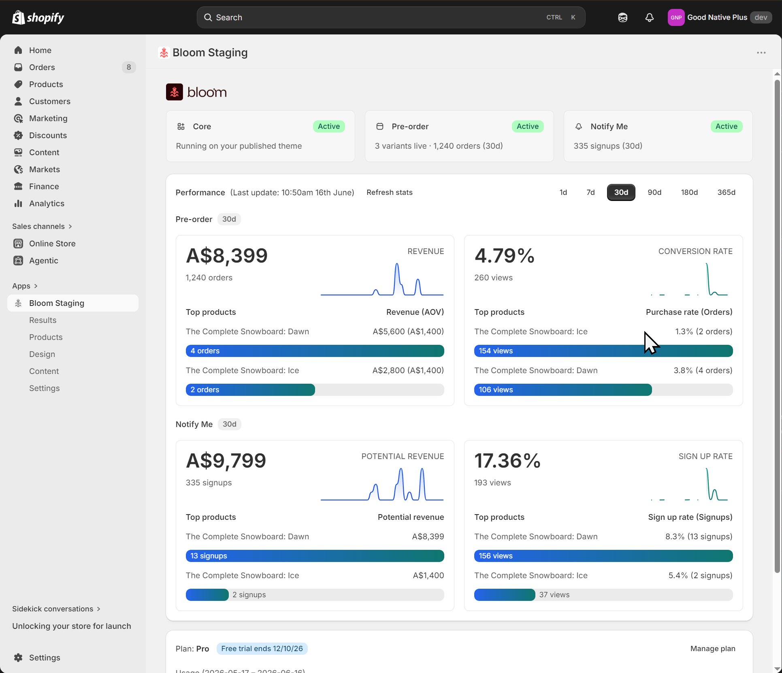Click the Core status card
This screenshot has width=782, height=673.
tap(260, 136)
